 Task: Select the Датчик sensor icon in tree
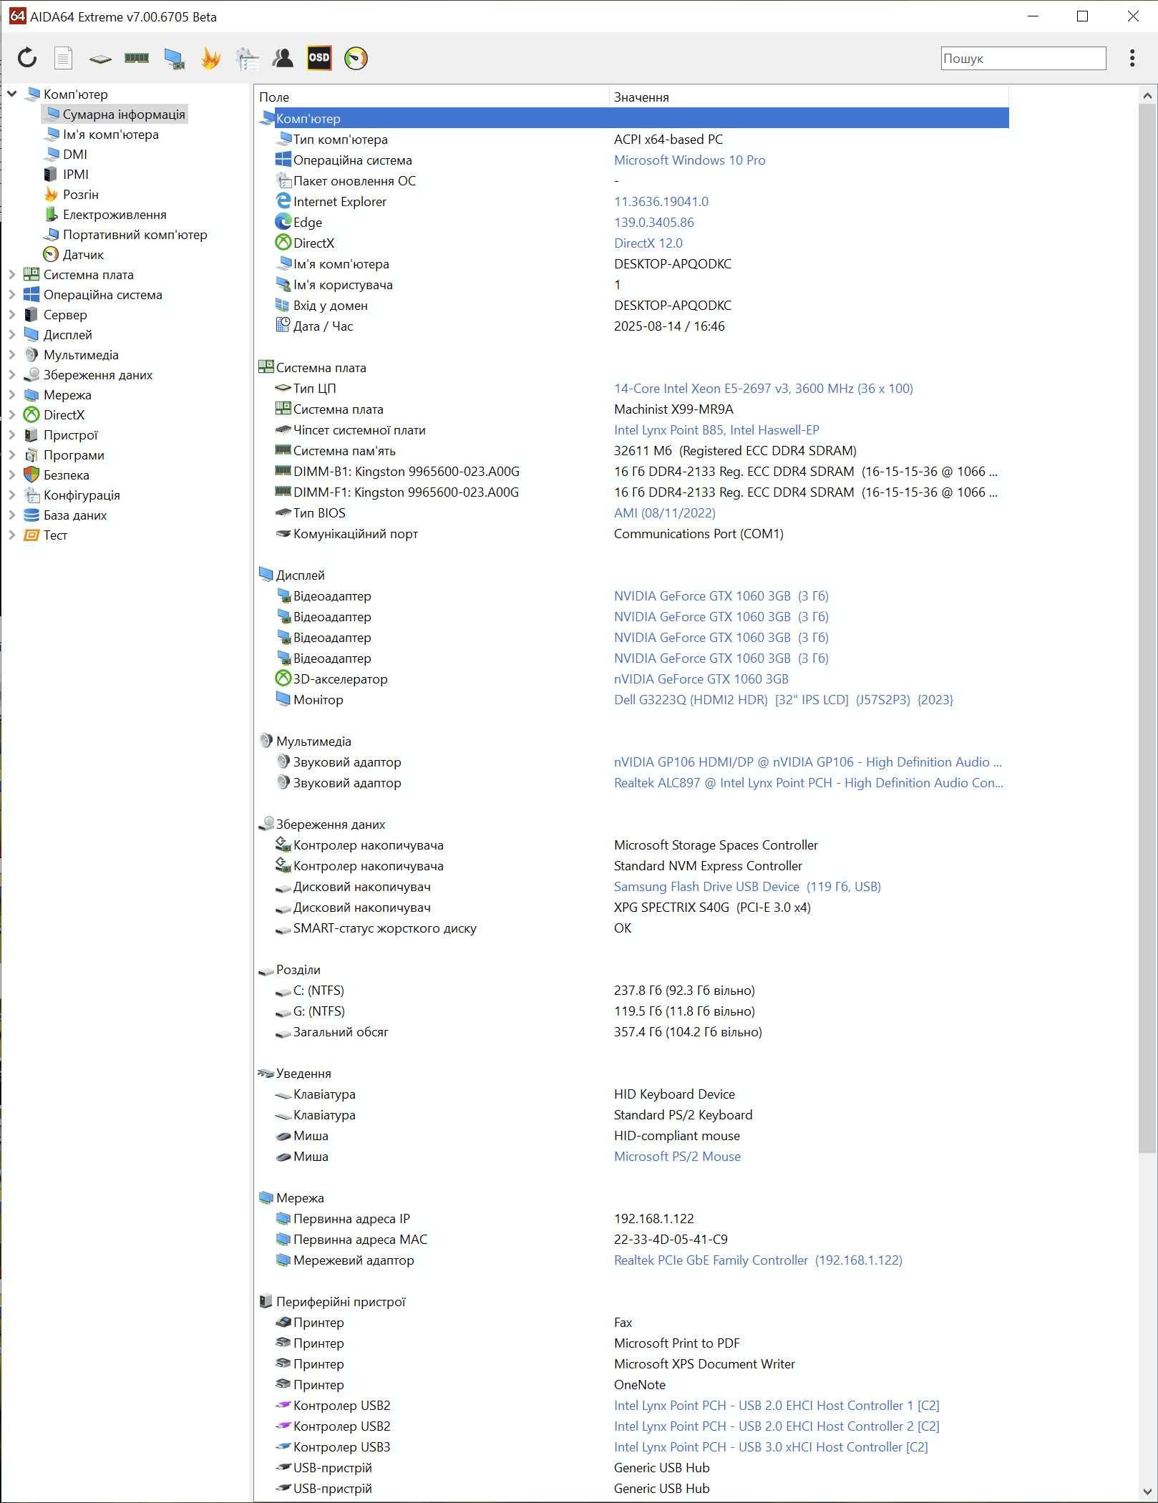51,255
